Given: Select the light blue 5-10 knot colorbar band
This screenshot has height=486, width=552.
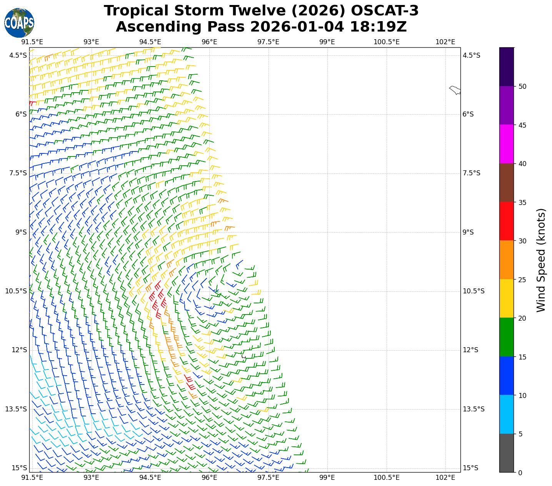Looking at the screenshot, I should [x=506, y=414].
